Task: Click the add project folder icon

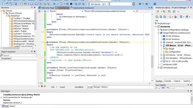Action: pyautogui.click(x=164, y=12)
